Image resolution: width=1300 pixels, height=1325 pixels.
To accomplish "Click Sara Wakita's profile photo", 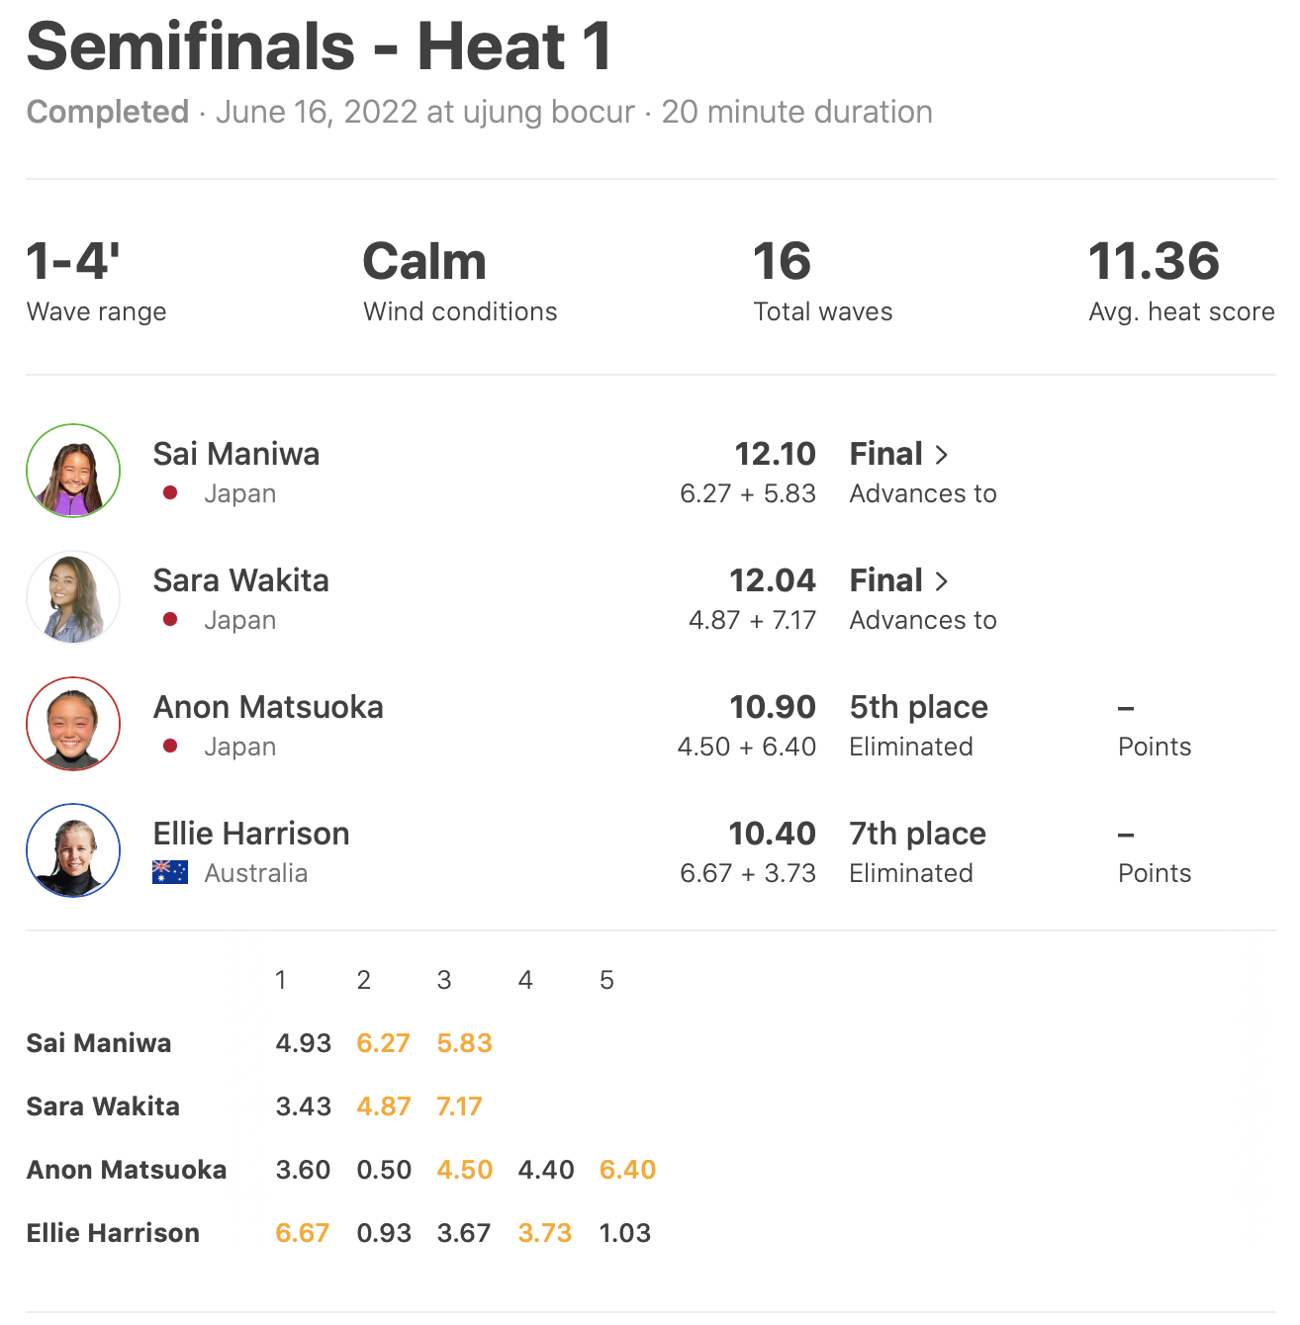I will (73, 597).
